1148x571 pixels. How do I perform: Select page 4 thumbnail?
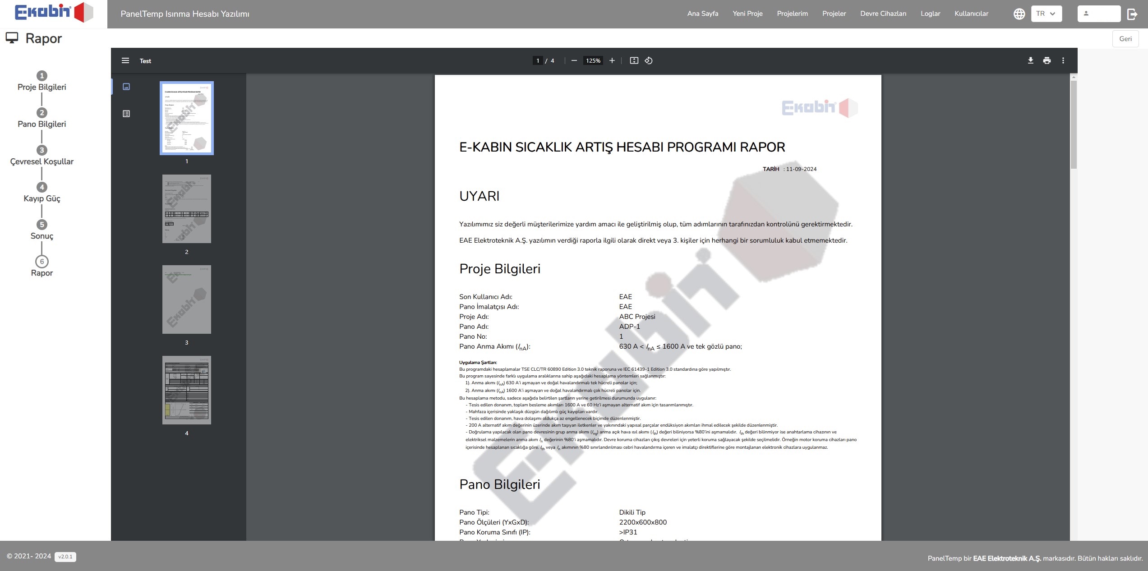click(x=186, y=390)
